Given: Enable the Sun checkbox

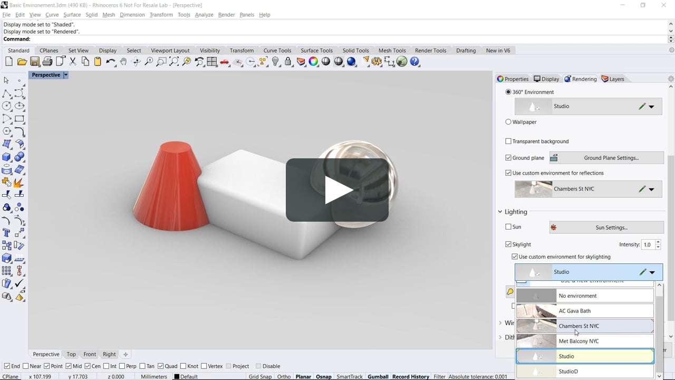Looking at the screenshot, I should (508, 227).
